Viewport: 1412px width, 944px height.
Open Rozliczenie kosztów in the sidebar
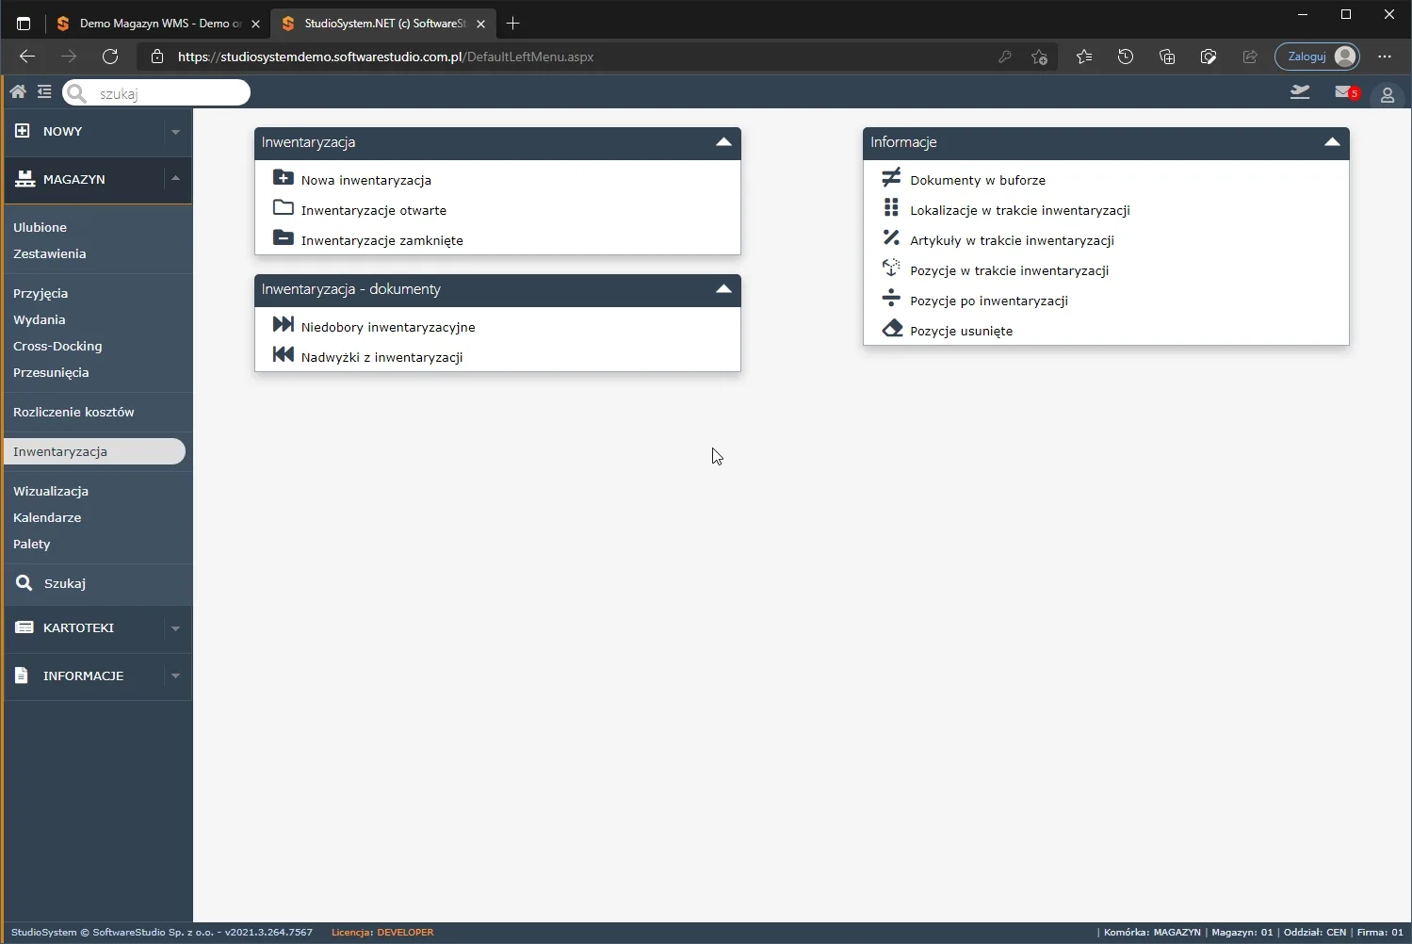(x=73, y=412)
